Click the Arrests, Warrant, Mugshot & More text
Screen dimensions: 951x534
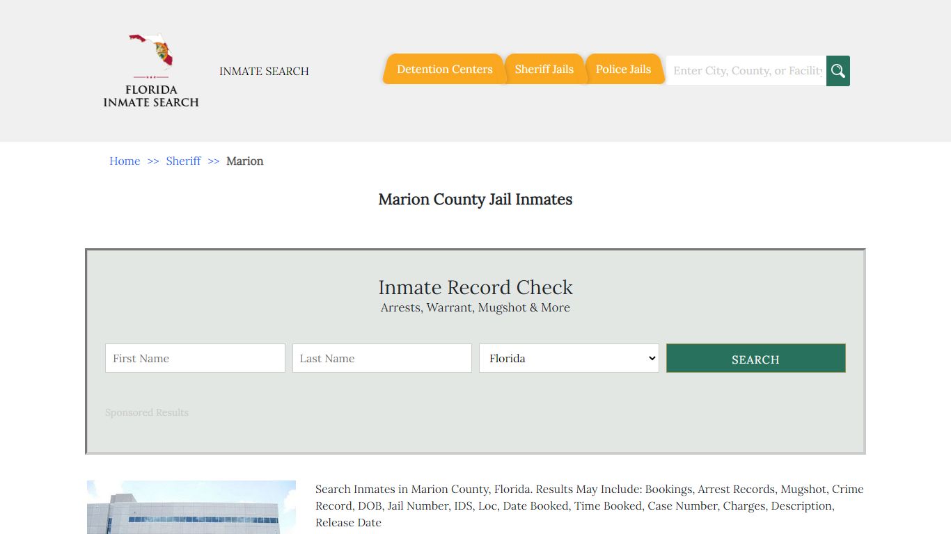tap(475, 307)
